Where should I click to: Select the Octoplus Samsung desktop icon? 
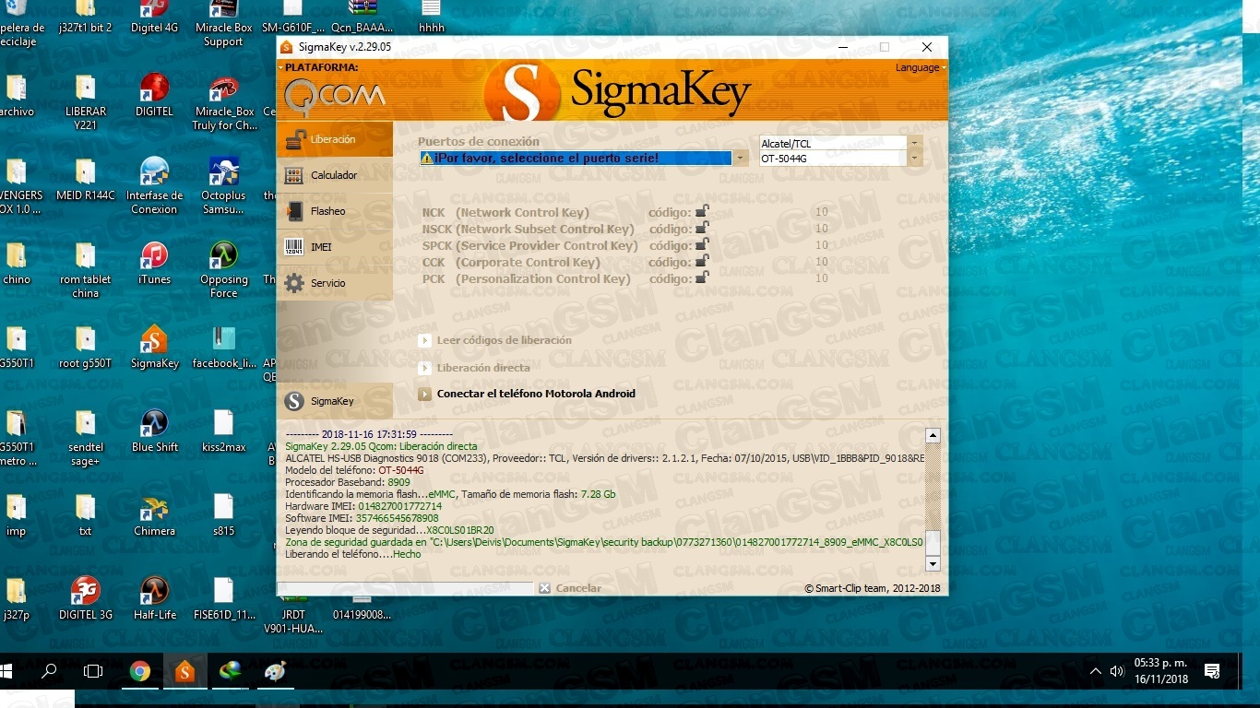pos(224,186)
